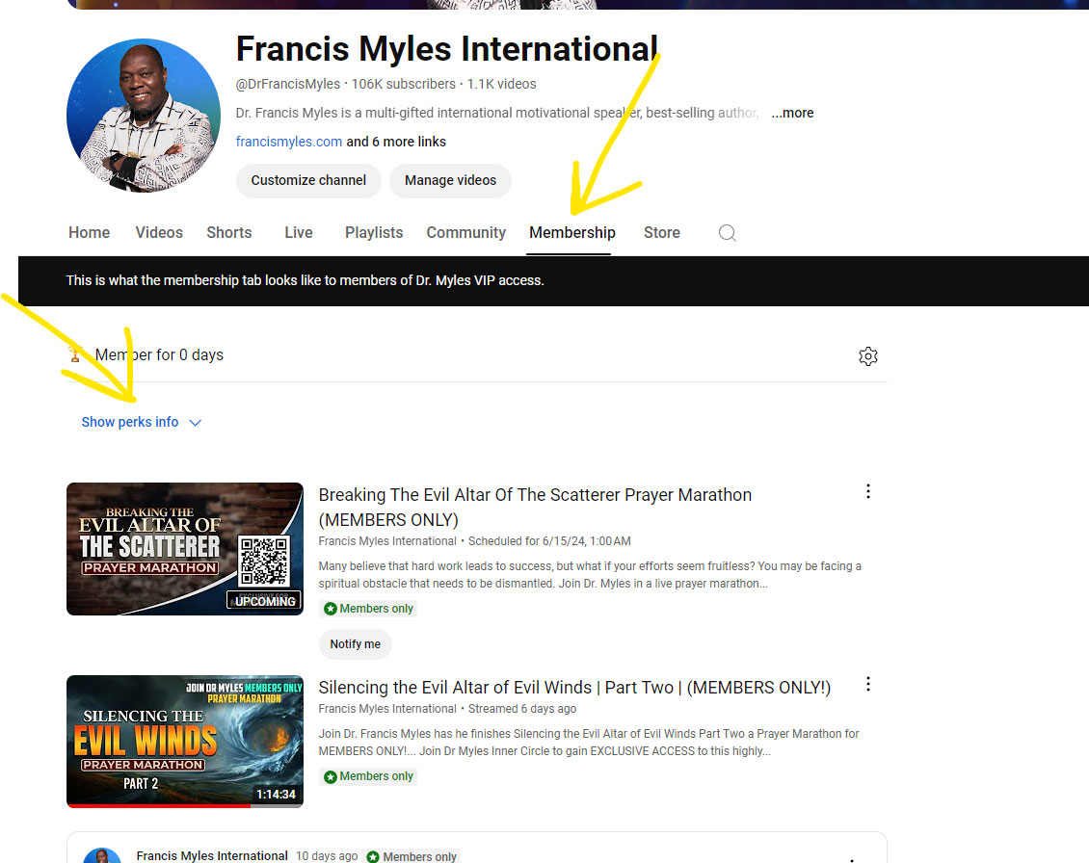Screen dimensions: 1089x863
Task: Click the member trophy badge icon
Action: (75, 354)
